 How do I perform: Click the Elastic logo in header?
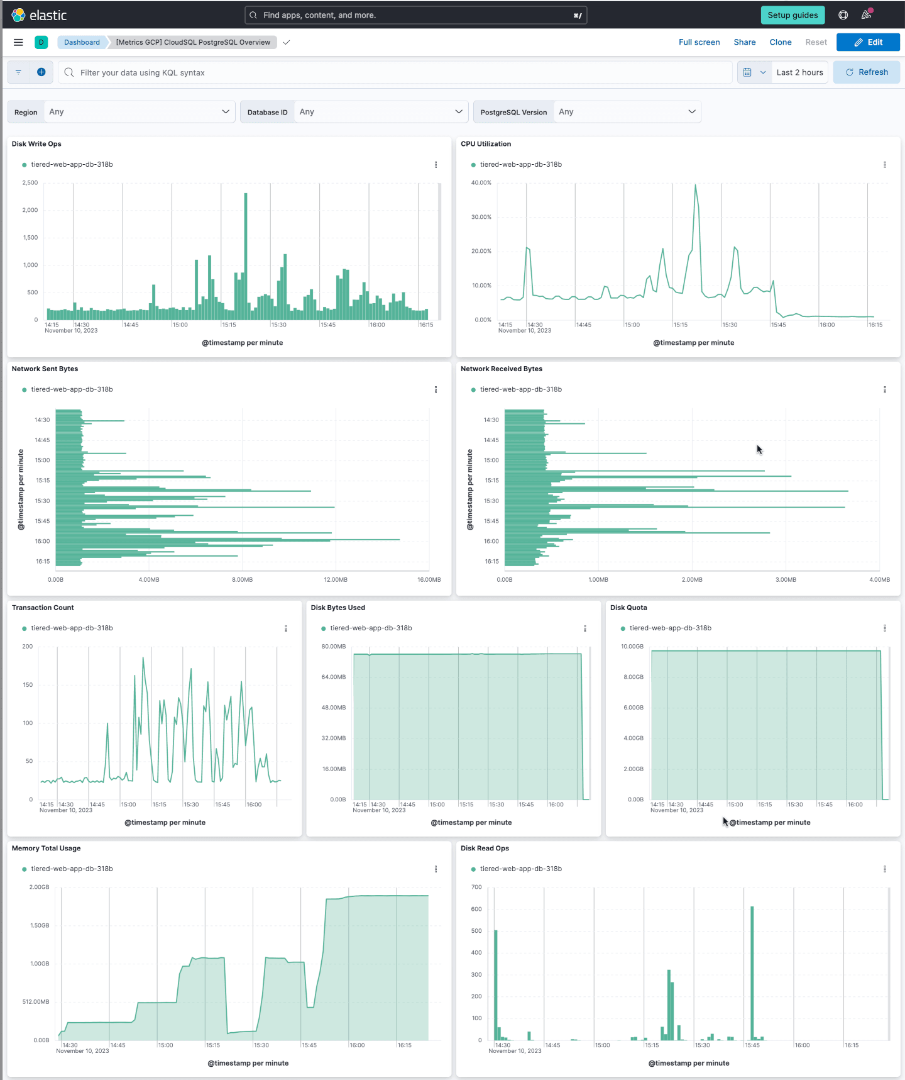39,15
